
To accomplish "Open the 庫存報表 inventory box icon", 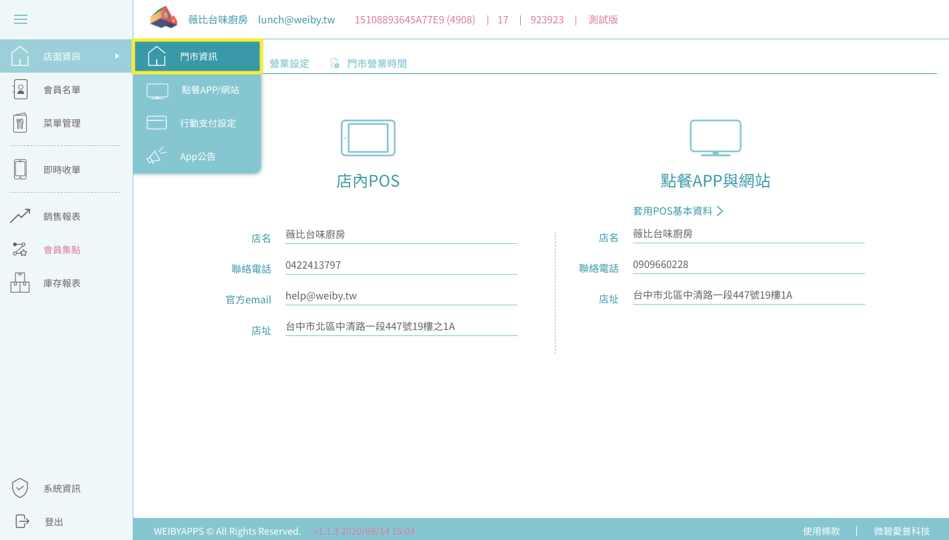I will 21,283.
